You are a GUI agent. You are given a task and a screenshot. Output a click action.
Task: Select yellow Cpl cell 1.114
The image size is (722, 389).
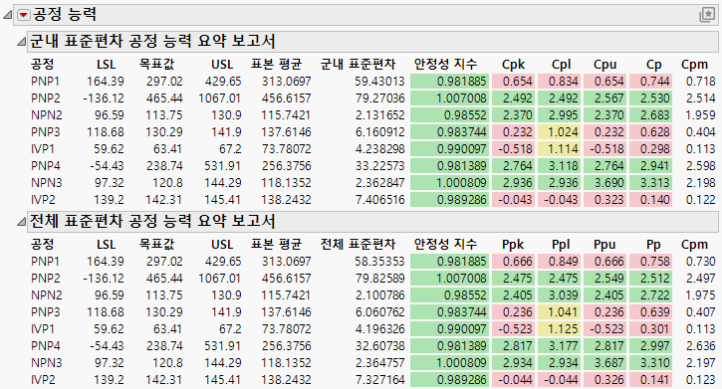point(560,149)
